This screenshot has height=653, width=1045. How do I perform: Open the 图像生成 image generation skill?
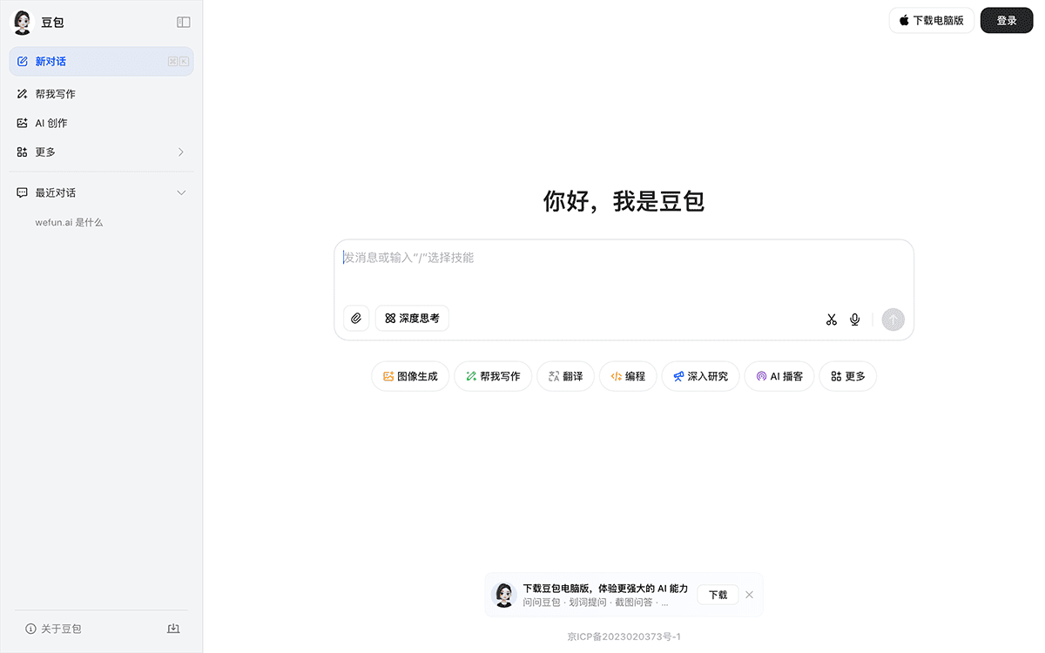pos(410,375)
